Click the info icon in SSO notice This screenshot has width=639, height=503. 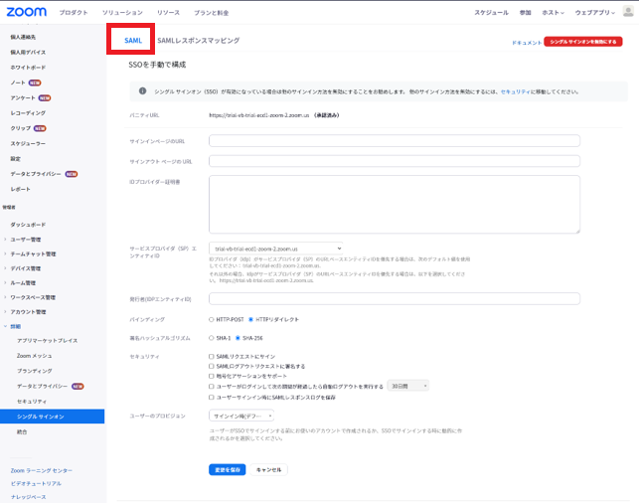pyautogui.click(x=140, y=91)
